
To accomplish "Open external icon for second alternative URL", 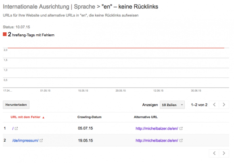I will pos(181,140).
